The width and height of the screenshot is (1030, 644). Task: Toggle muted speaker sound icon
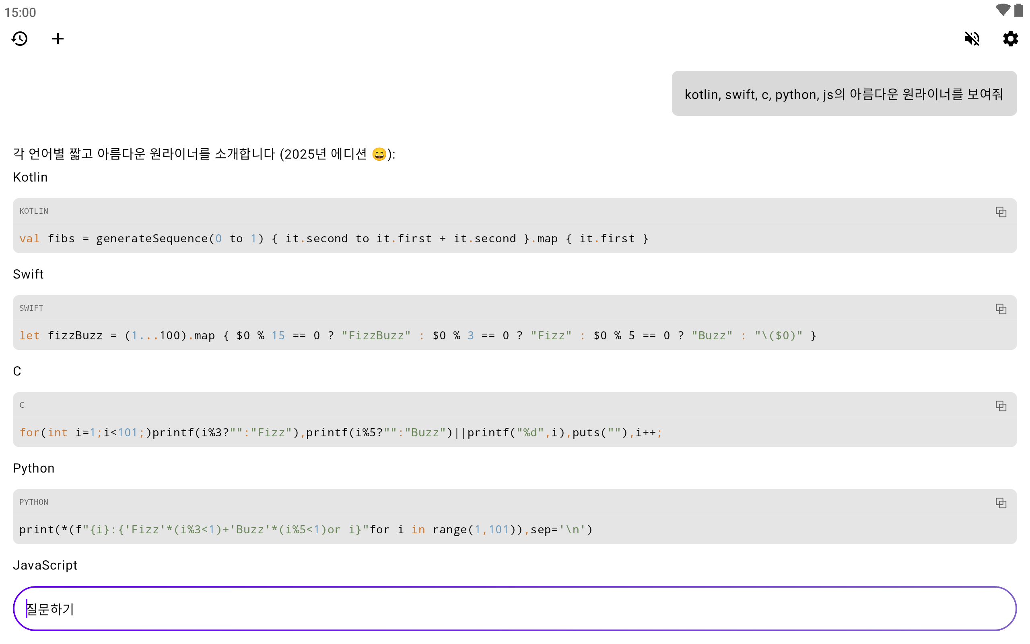972,39
